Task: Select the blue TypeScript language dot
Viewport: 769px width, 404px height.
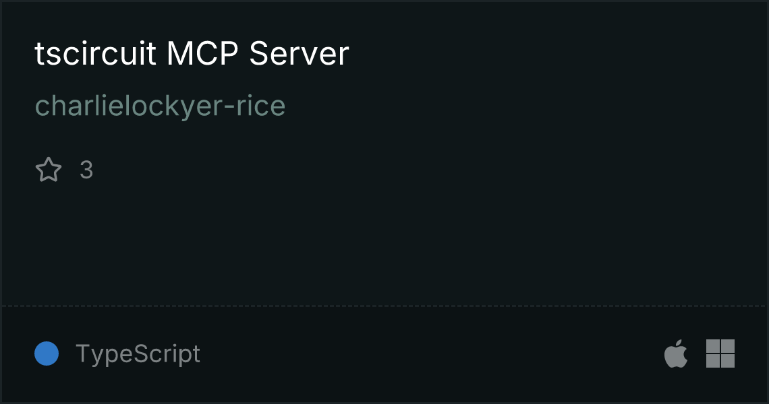Action: pyautogui.click(x=47, y=353)
